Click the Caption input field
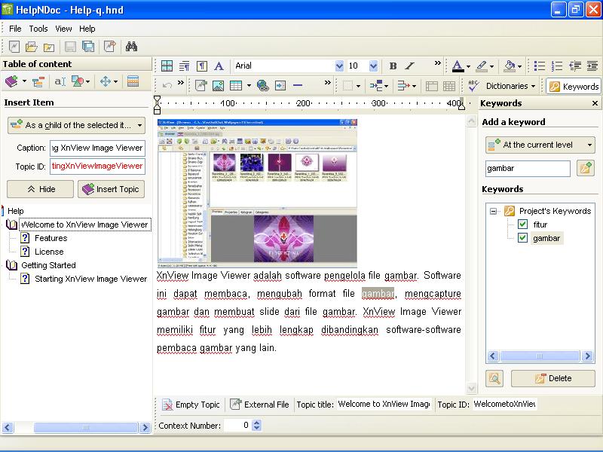The width and height of the screenshot is (603, 452). (97, 148)
